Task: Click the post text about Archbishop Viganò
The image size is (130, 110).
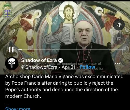Action: coord(64,86)
